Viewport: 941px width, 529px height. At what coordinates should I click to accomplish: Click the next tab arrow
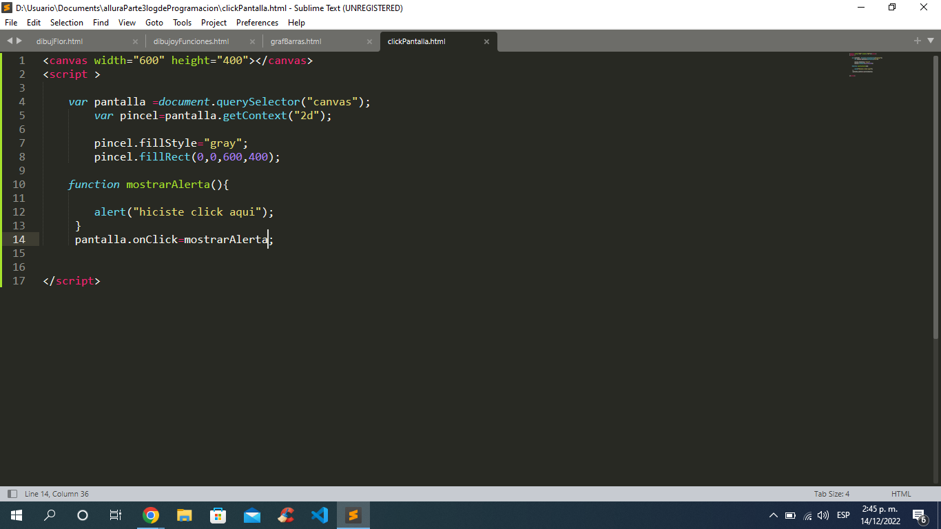click(x=19, y=41)
